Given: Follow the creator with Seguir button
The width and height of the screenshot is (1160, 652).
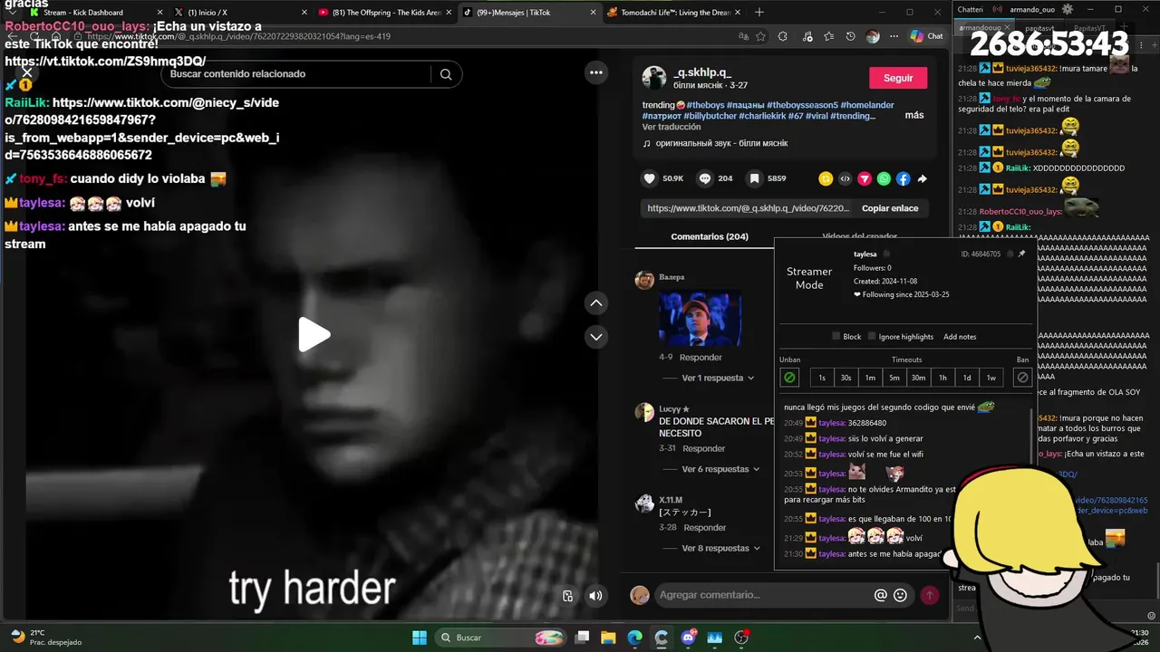Looking at the screenshot, I should 898,78.
